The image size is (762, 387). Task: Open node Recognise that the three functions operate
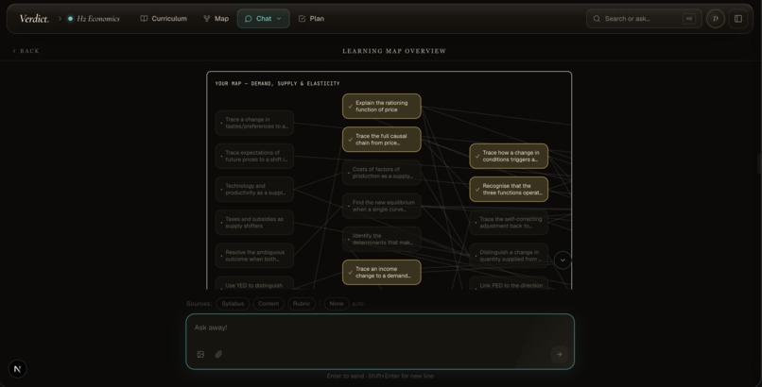[509, 189]
